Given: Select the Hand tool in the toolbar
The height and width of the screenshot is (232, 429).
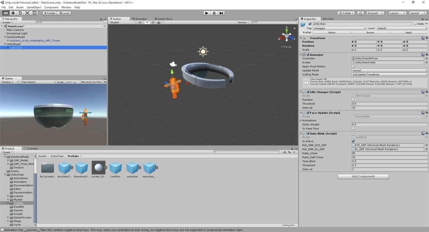Looking at the screenshot, I should click(6, 13).
